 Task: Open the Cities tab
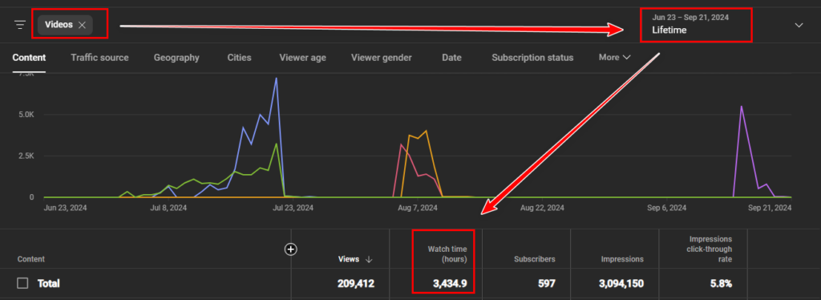click(x=239, y=58)
